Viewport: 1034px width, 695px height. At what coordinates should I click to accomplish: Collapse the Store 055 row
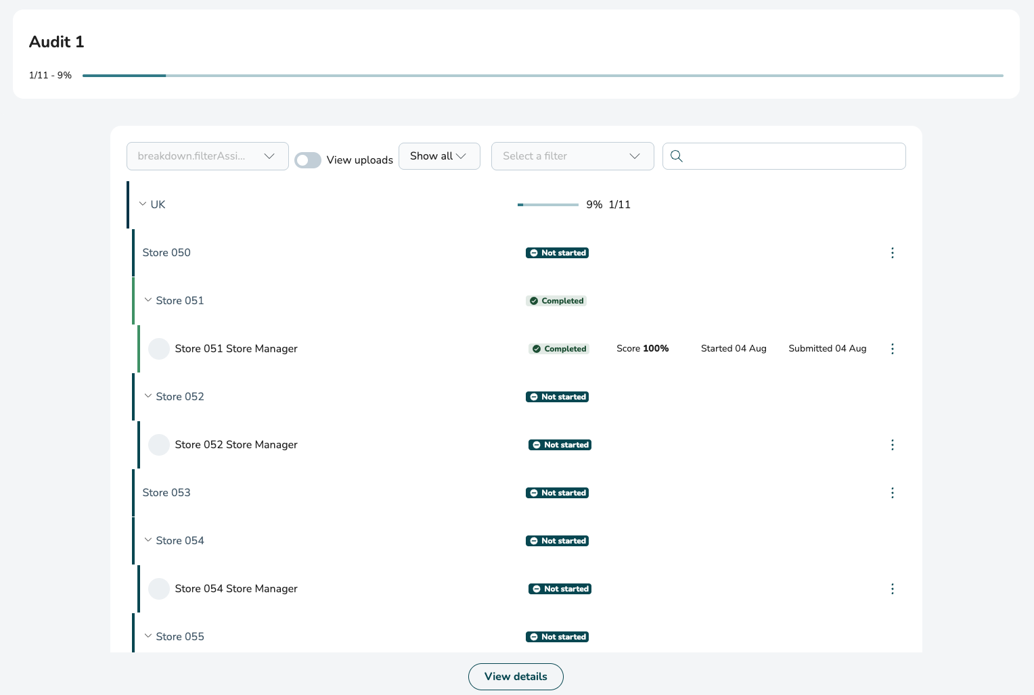coord(148,636)
